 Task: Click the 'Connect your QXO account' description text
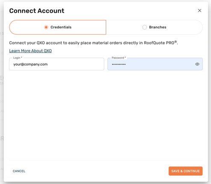click(93, 43)
